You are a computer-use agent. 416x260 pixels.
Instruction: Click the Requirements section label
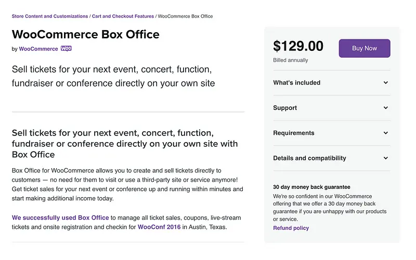point(293,133)
